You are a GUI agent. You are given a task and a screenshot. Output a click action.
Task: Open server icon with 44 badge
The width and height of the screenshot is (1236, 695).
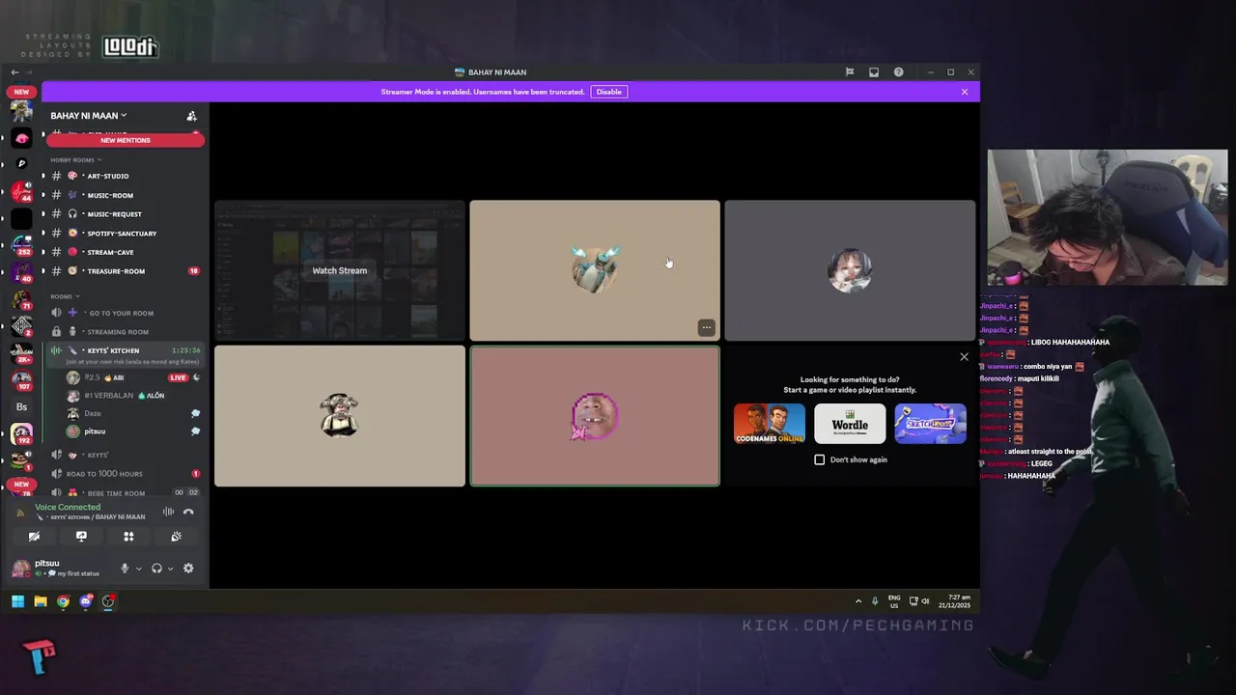coord(21,191)
